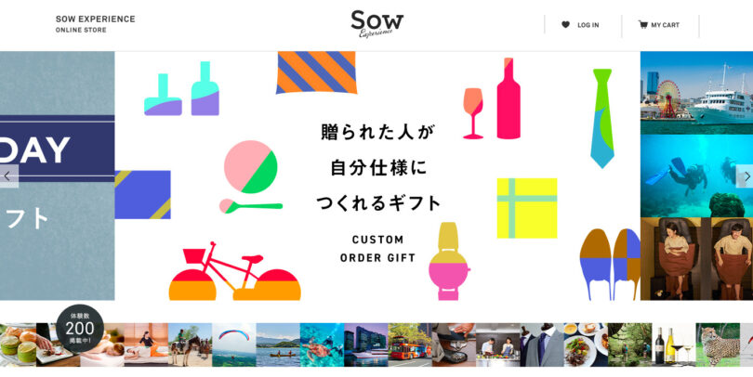
Task: Open the cruise ship photo slide
Action: point(696,93)
